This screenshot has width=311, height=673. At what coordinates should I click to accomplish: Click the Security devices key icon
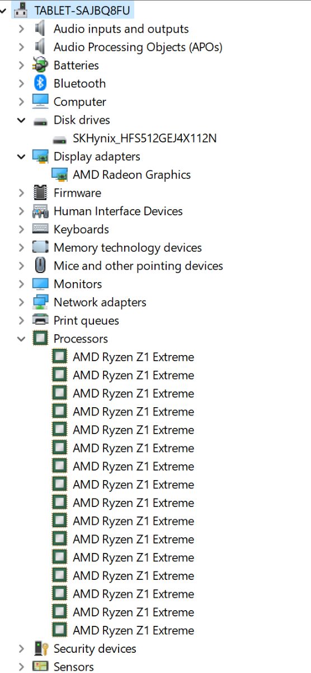[40, 648]
